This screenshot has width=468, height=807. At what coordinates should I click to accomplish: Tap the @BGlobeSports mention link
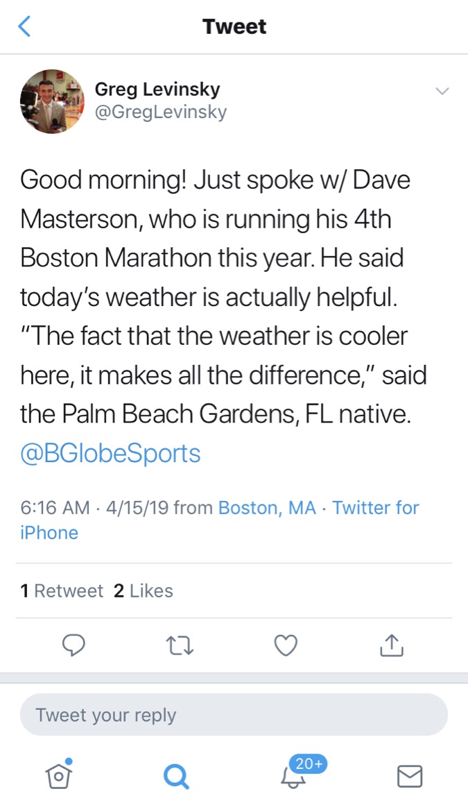click(110, 453)
